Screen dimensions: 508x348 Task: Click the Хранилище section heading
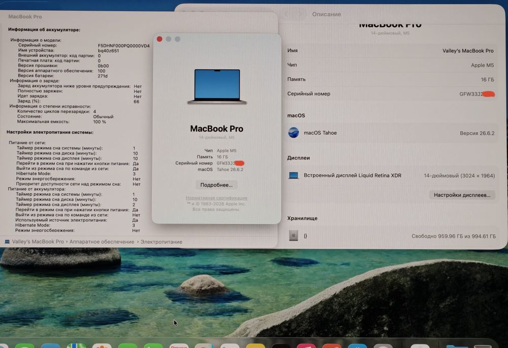click(x=302, y=218)
